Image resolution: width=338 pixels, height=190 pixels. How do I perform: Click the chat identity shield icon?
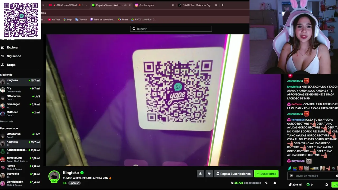coord(292,176)
